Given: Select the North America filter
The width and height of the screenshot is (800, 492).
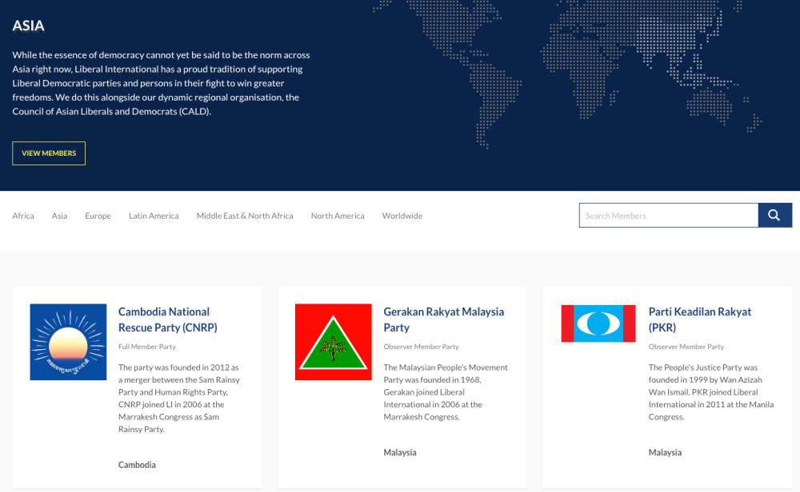Looking at the screenshot, I should pos(338,215).
